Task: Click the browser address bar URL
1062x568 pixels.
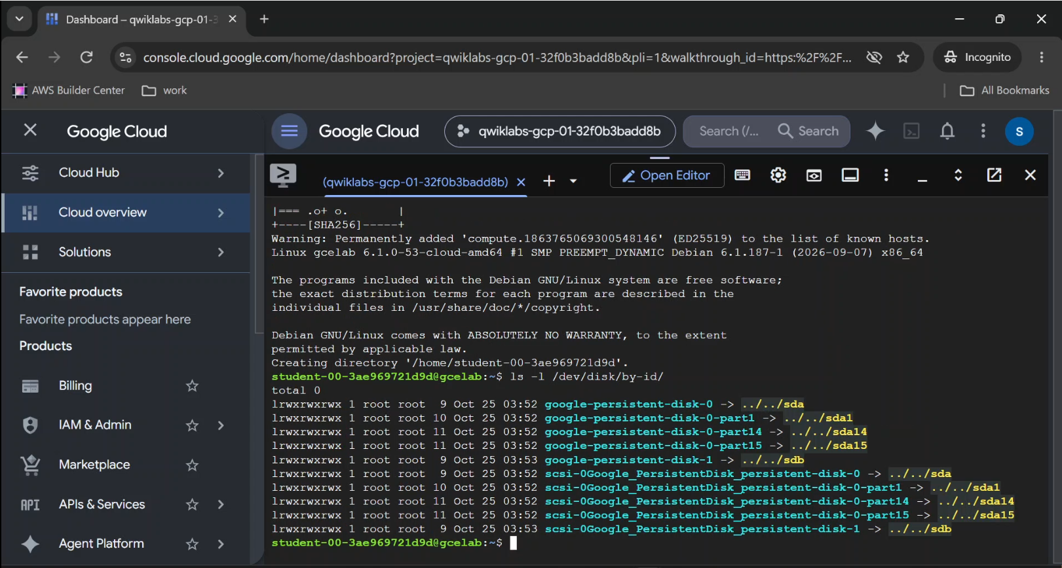Action: tap(497, 58)
